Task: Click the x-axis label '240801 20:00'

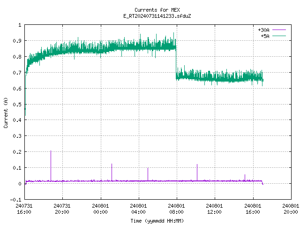Action: point(291,209)
